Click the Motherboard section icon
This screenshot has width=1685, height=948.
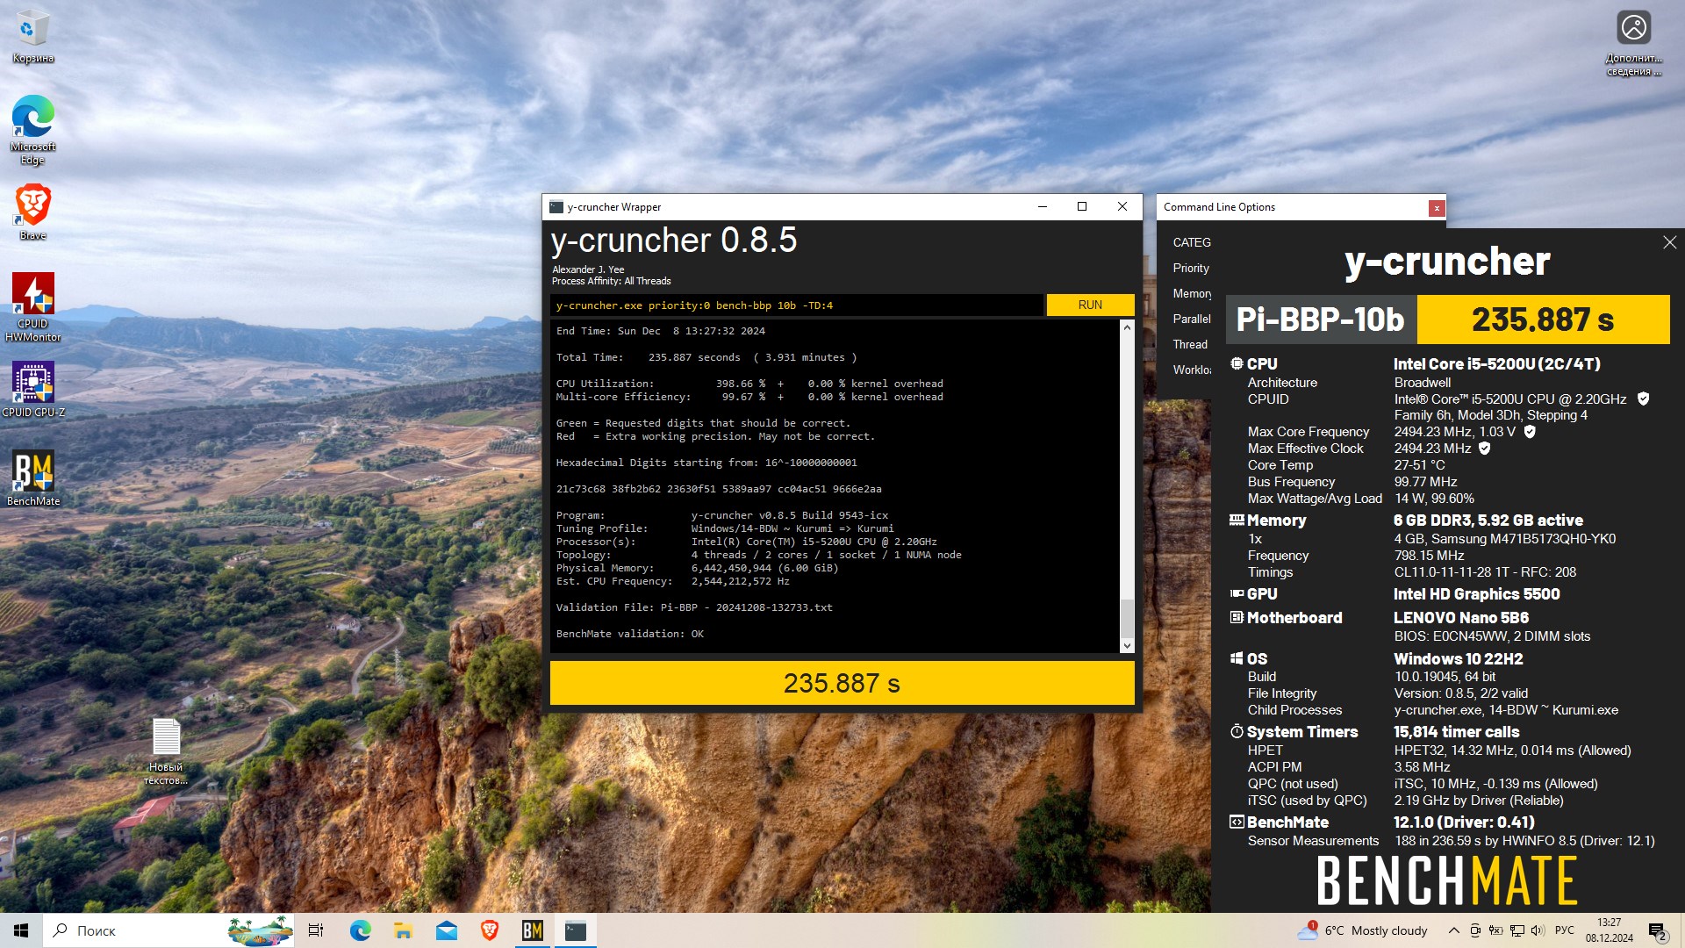(1237, 617)
